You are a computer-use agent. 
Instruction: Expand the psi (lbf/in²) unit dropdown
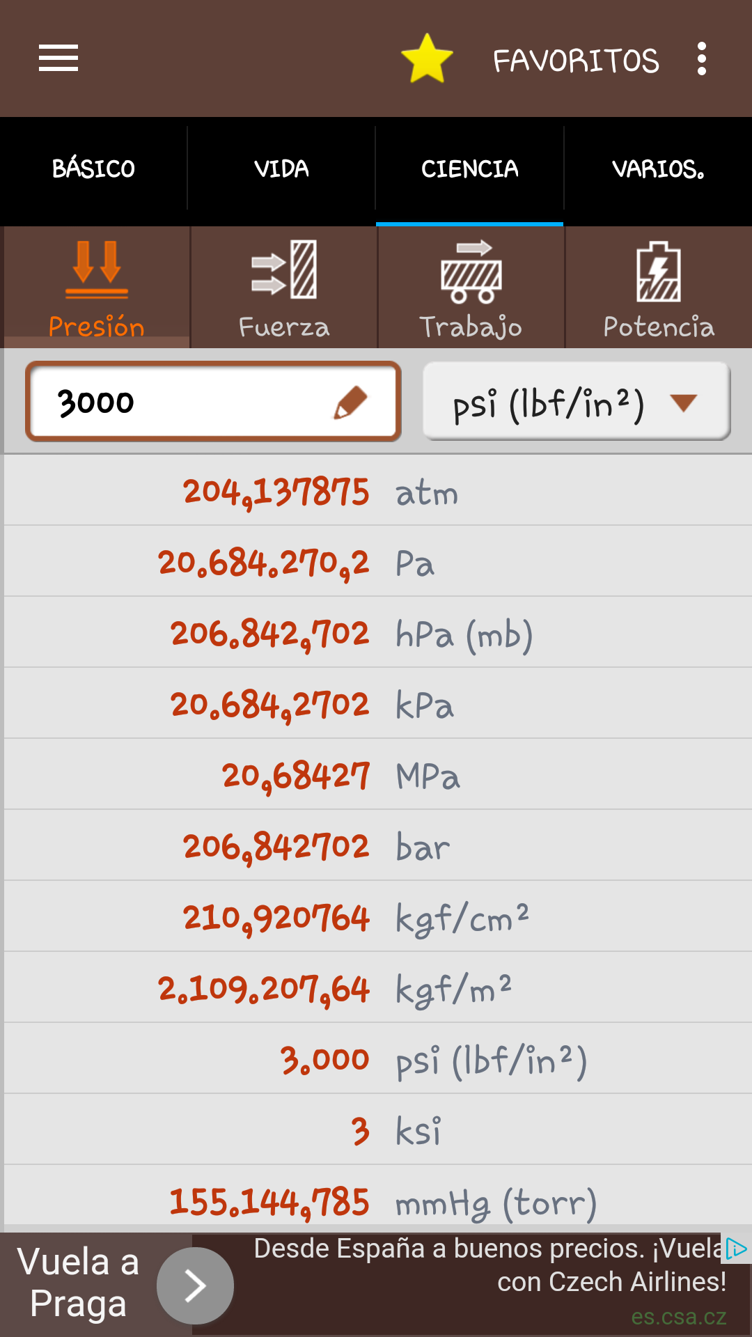[x=577, y=402]
